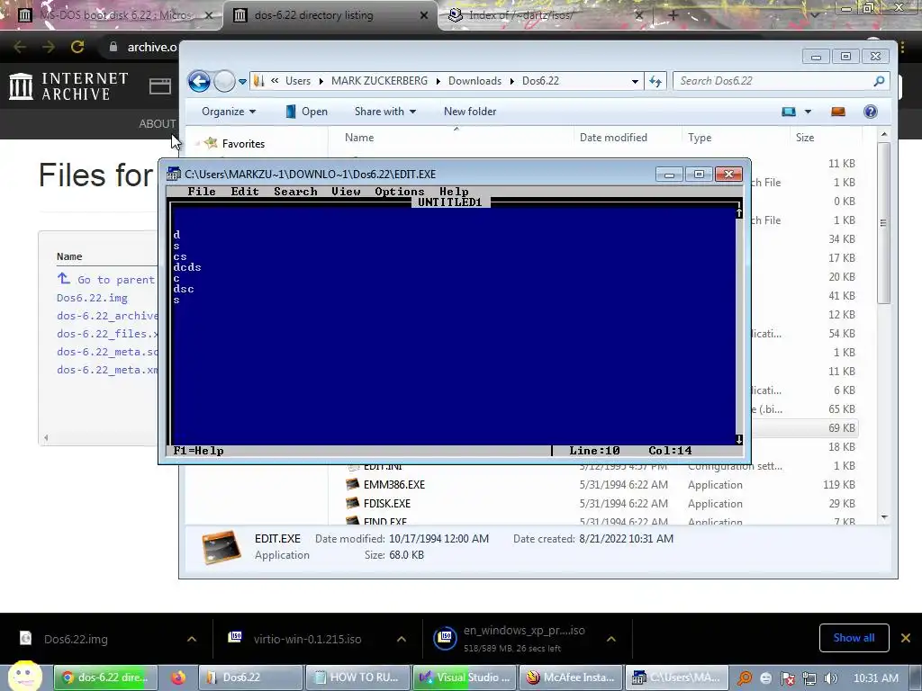This screenshot has height=691, width=922.
Task: Sort files by Date modified column
Action: [x=613, y=138]
